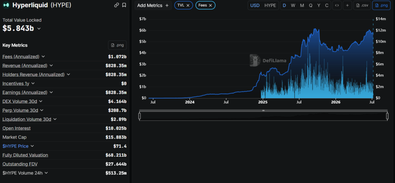
Task: Open the embed chart code icon
Action: coord(337,5)
